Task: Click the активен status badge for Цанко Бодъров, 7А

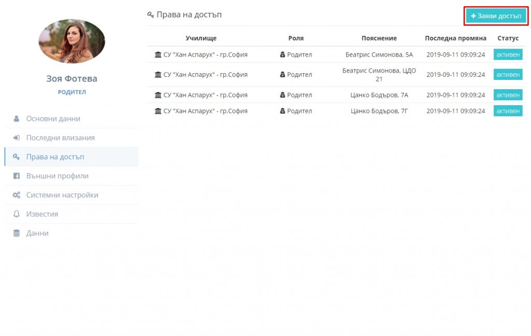Action: point(508,95)
